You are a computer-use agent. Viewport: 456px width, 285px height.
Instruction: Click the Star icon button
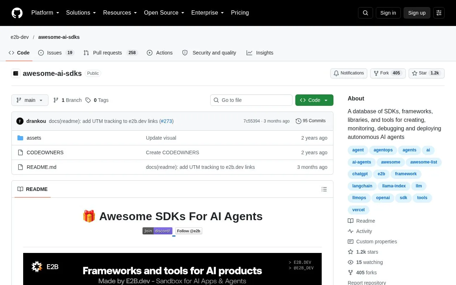pos(426,73)
